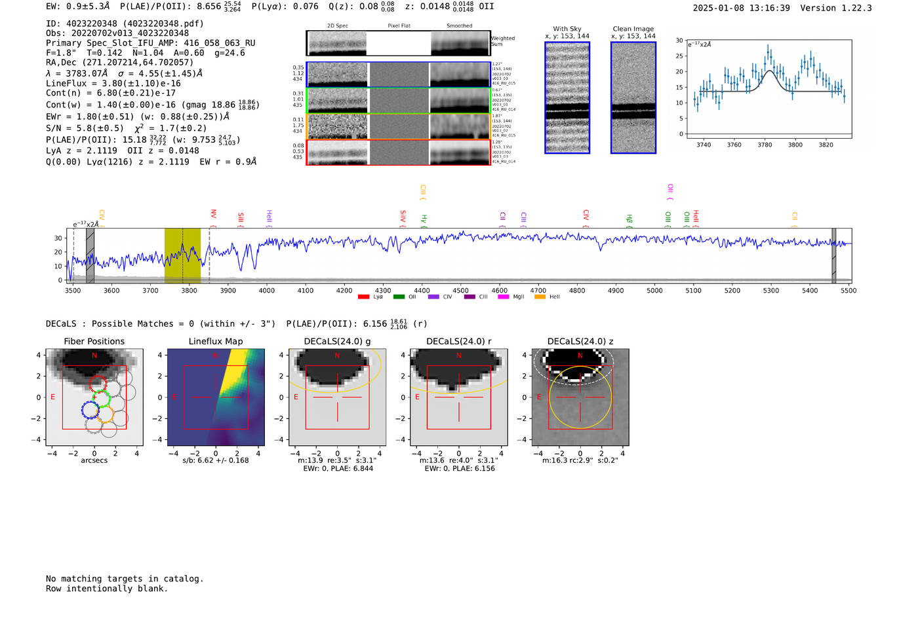The height and width of the screenshot is (624, 918).
Task: Click the magenta MgII legend swatch
Action: (x=504, y=297)
